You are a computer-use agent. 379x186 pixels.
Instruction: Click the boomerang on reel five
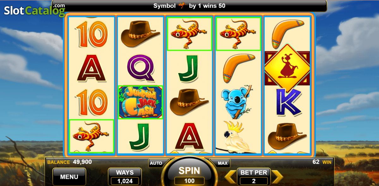[287, 32]
